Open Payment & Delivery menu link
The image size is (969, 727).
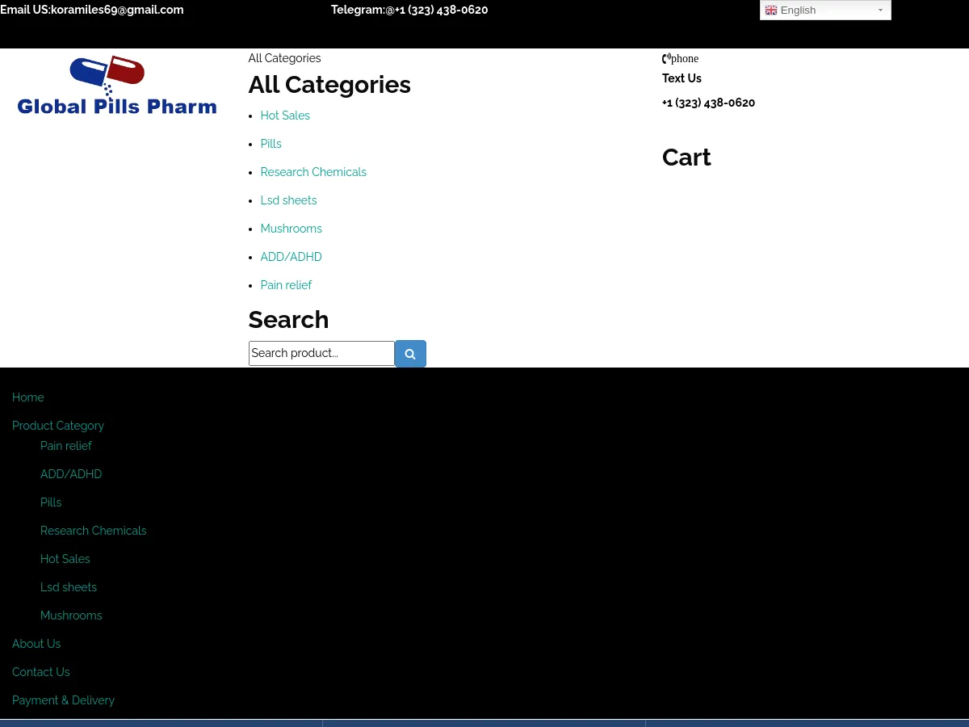[63, 700]
